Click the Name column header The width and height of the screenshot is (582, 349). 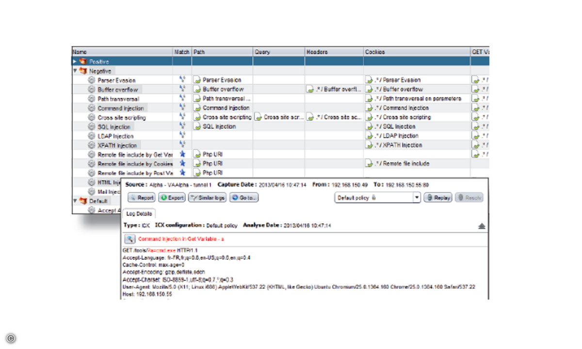pyautogui.click(x=122, y=52)
